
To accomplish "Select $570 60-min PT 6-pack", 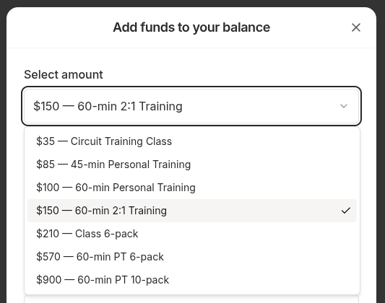I will 192,257.
